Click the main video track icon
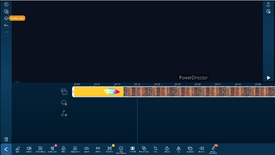 [x=64, y=92]
